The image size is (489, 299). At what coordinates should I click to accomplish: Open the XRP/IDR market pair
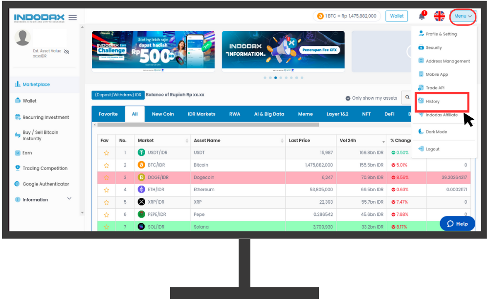[156, 202]
